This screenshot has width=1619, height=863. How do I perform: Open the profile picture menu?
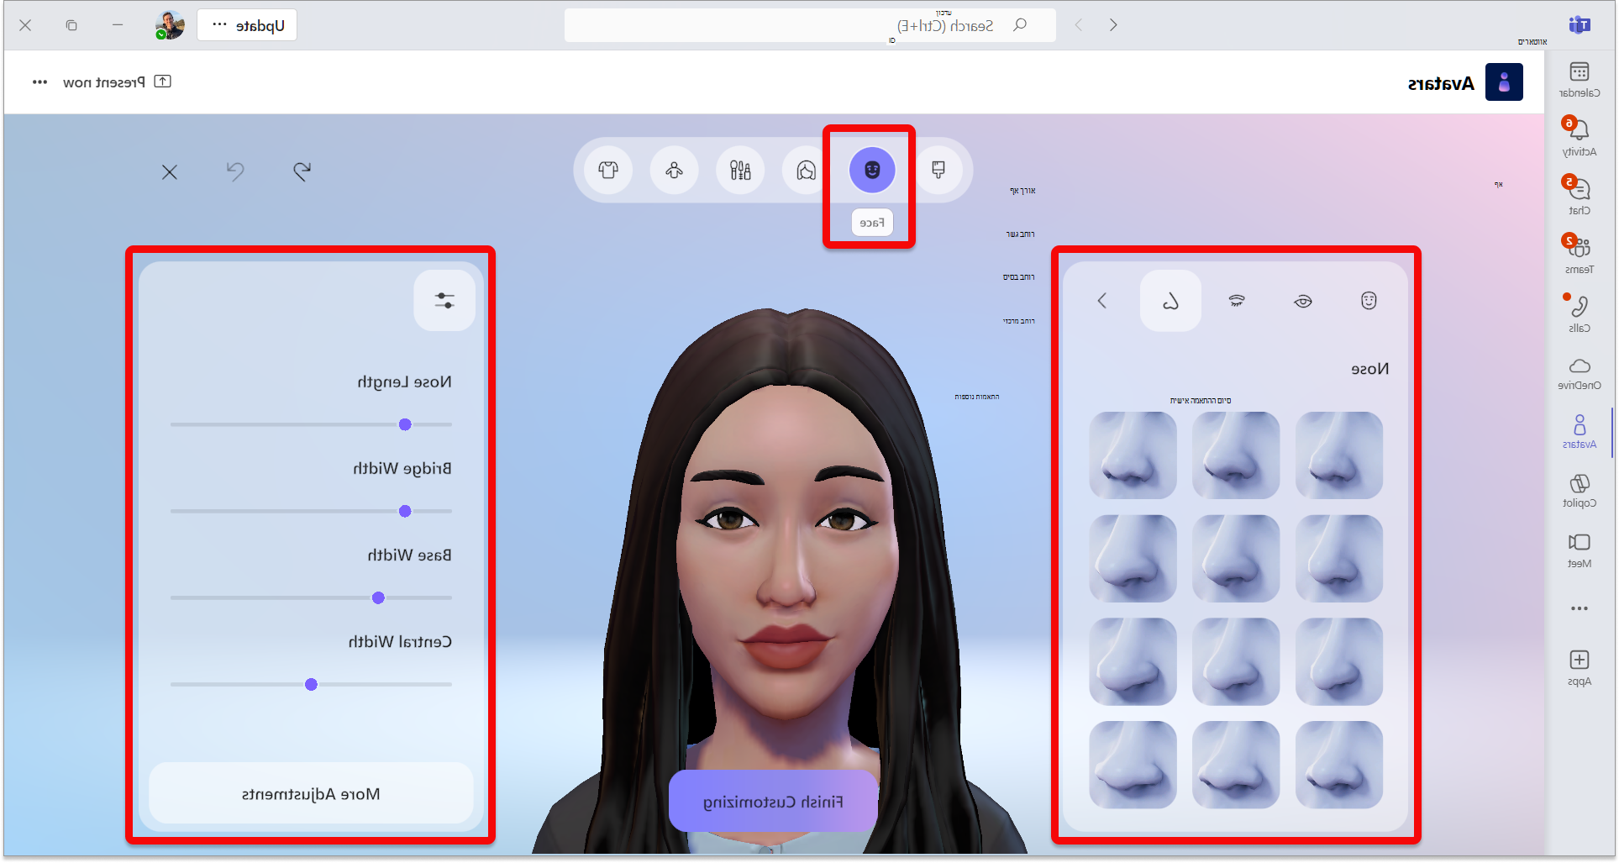point(170,25)
